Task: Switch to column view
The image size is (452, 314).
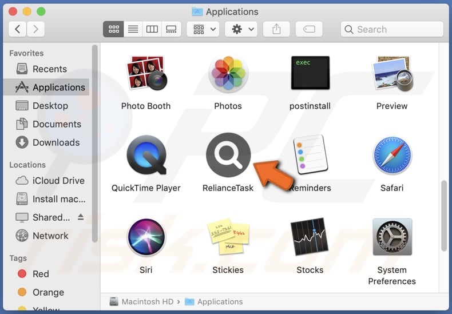Action: click(x=152, y=29)
